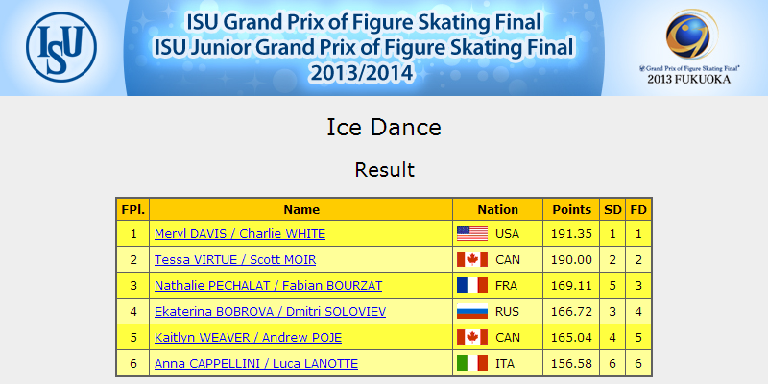Click the French flag icon
This screenshot has width=768, height=384.
tap(472, 285)
